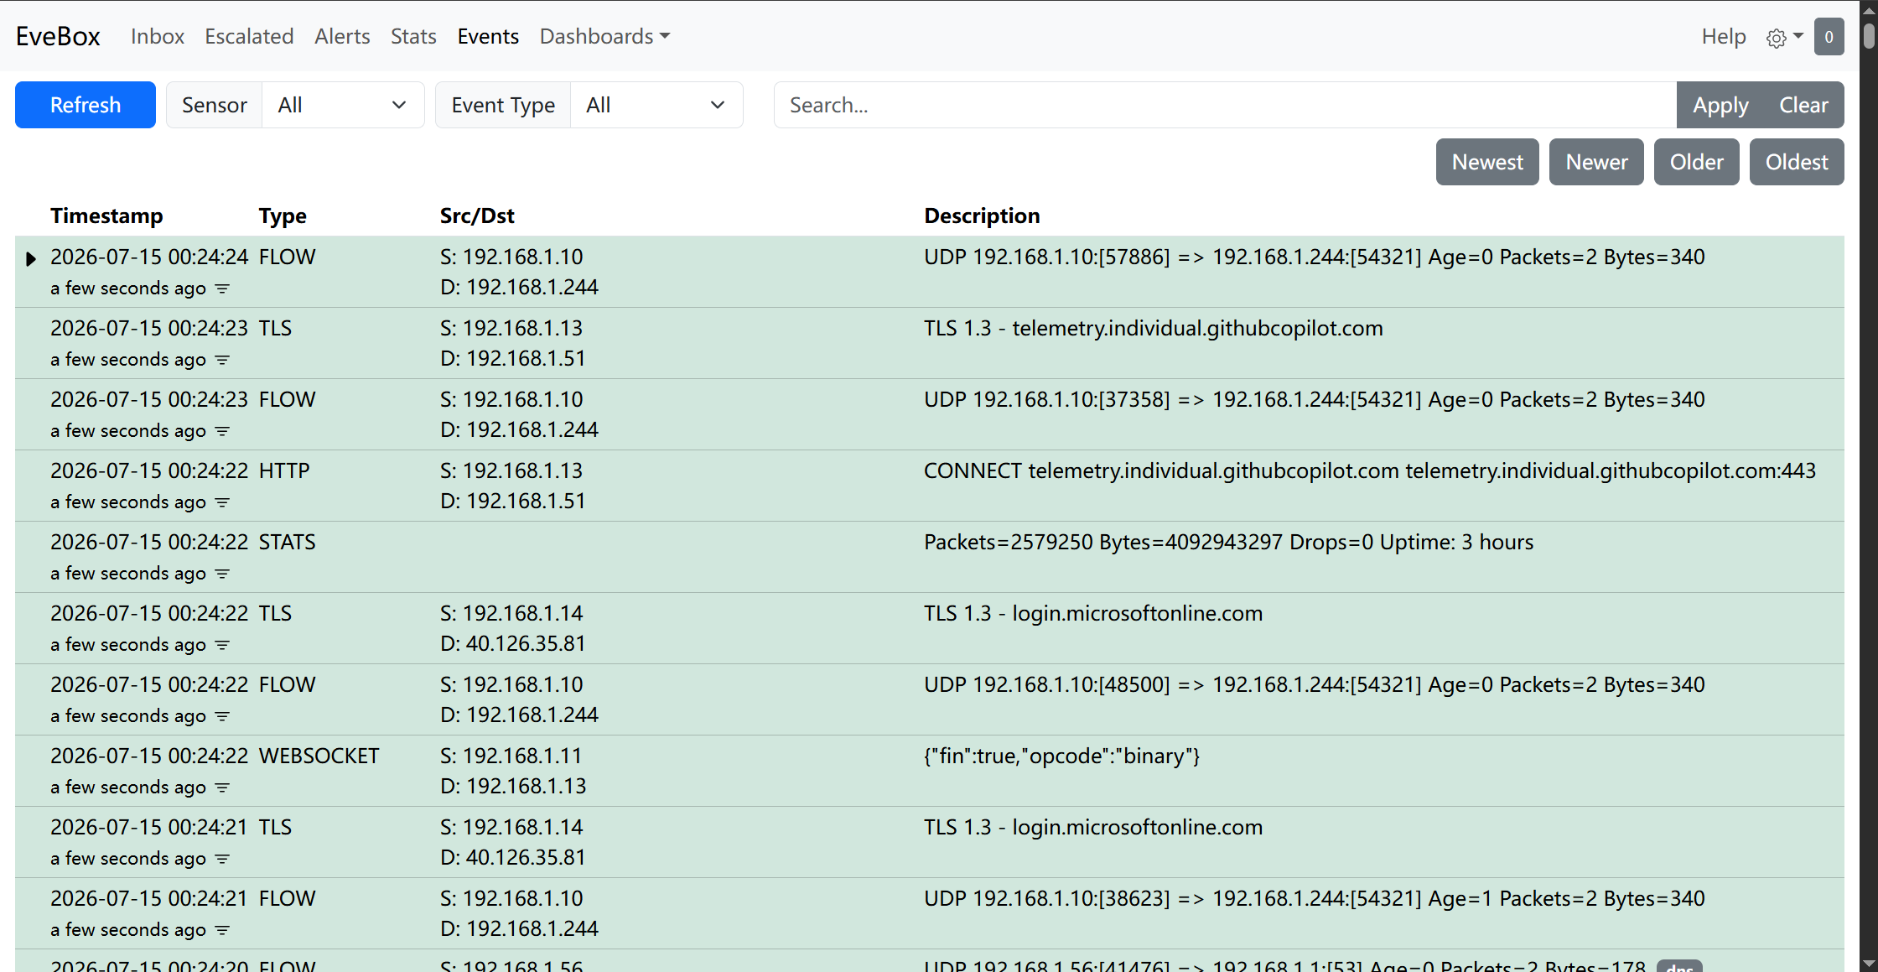
Task: Click the page vertical scrollbar thumb
Action: [x=1869, y=37]
